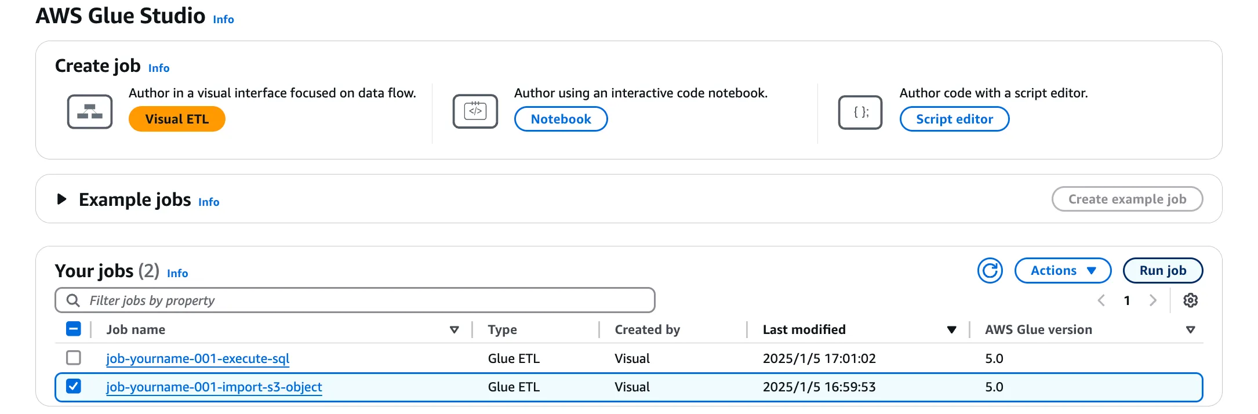Click the search magnifier in jobs filter
The height and width of the screenshot is (414, 1258).
pyautogui.click(x=73, y=300)
